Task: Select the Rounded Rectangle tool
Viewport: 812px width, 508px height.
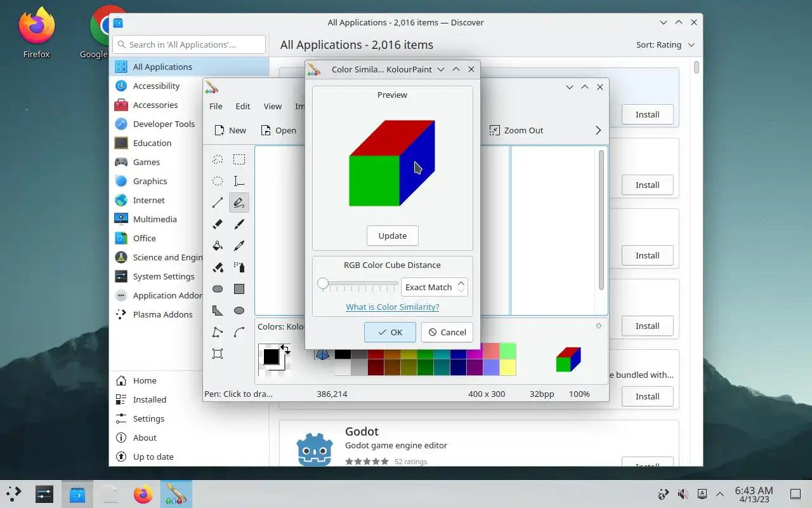Action: (x=218, y=289)
